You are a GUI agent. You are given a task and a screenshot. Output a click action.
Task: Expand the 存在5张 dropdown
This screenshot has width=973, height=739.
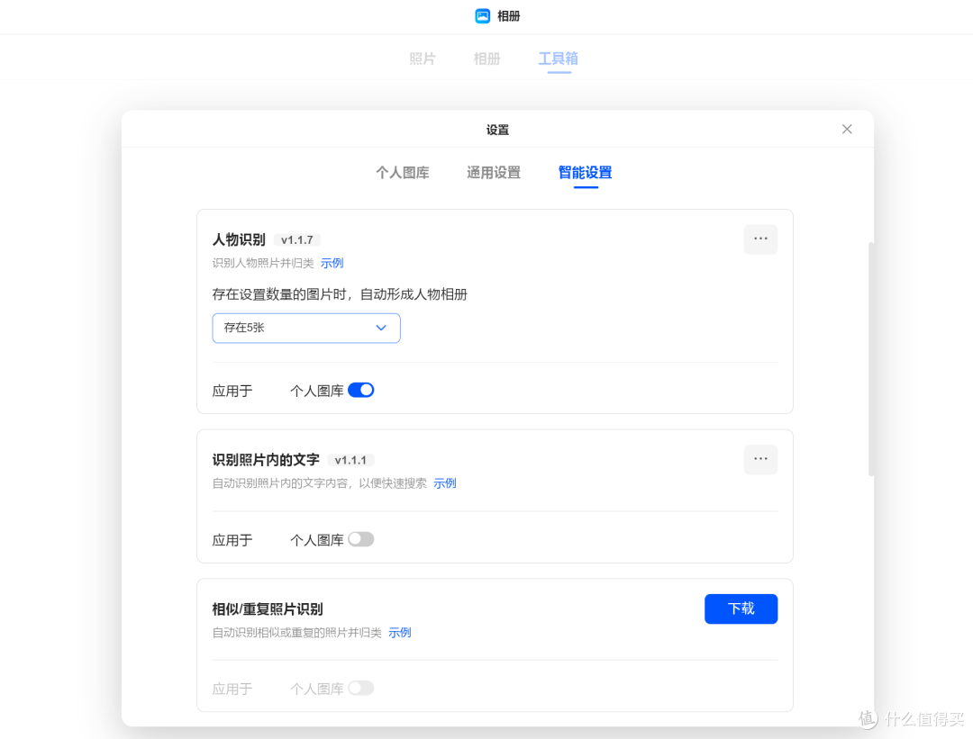[306, 328]
